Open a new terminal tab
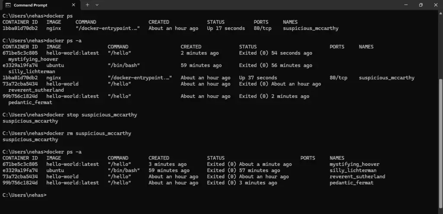The width and height of the screenshot is (443, 214). click(x=87, y=5)
